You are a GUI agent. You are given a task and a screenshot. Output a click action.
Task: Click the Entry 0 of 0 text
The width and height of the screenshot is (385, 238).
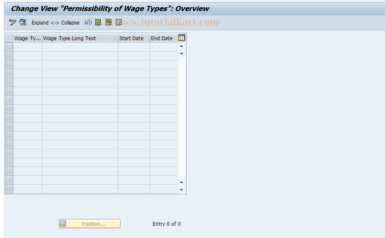(x=166, y=224)
